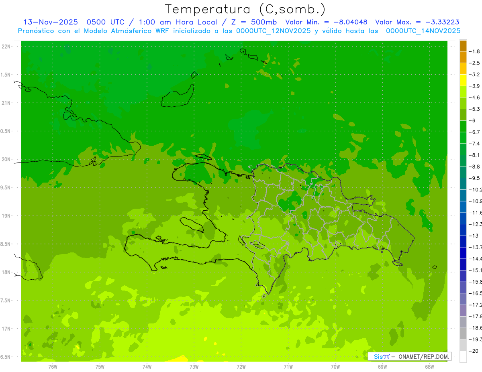Select "0000UTC_12NOV2025" initialization time
Viewport: 482px width, 372px height.
pyautogui.click(x=273, y=30)
